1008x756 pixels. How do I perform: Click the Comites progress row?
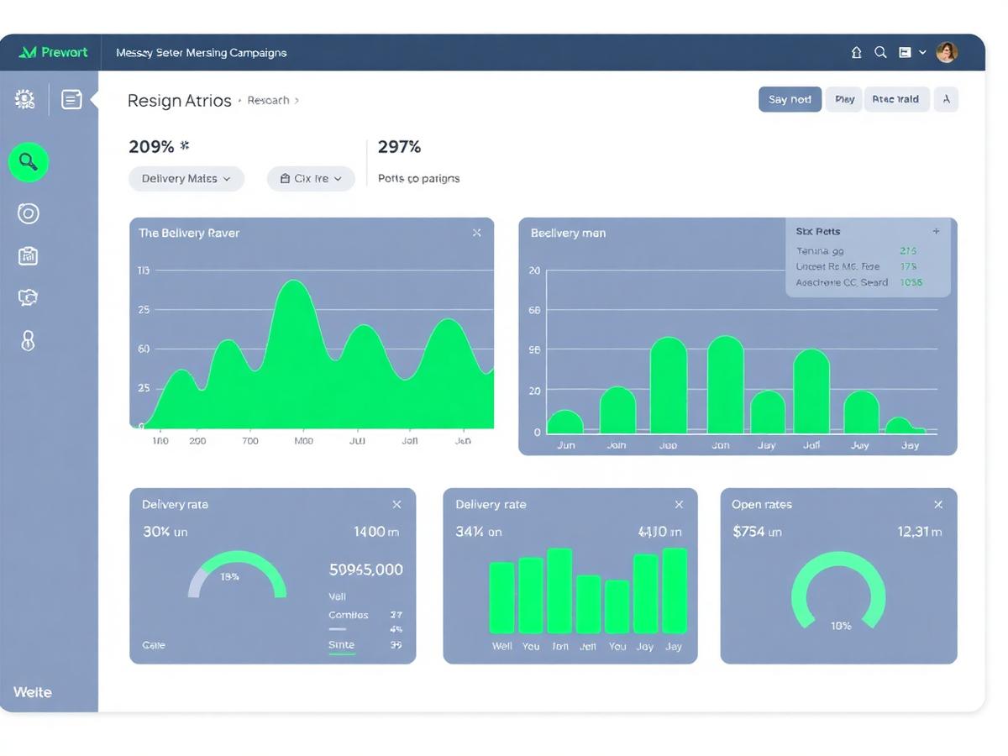(365, 615)
